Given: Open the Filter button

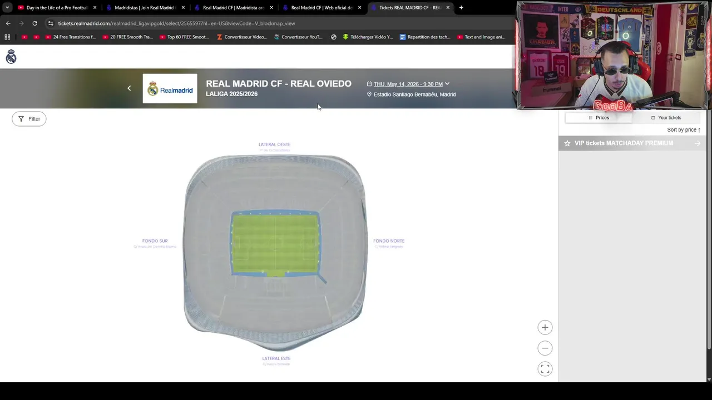Looking at the screenshot, I should tap(29, 119).
